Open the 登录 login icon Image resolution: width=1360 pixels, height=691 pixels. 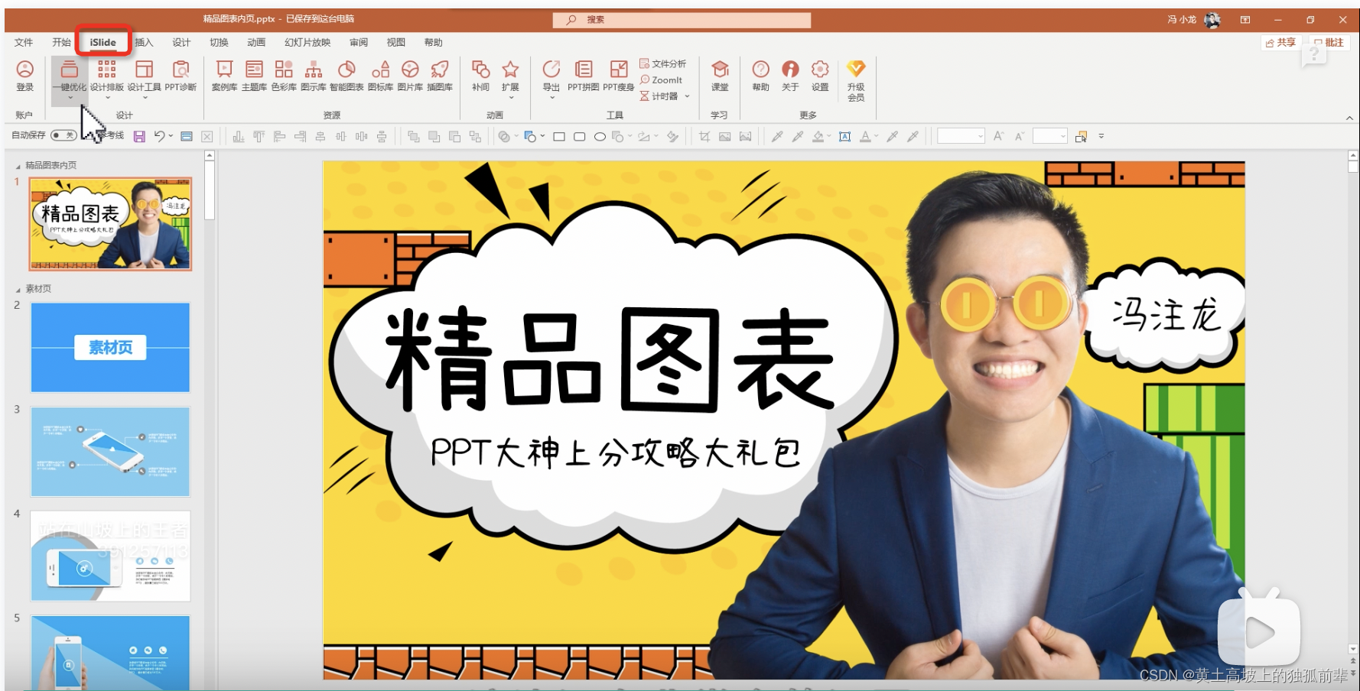click(24, 76)
